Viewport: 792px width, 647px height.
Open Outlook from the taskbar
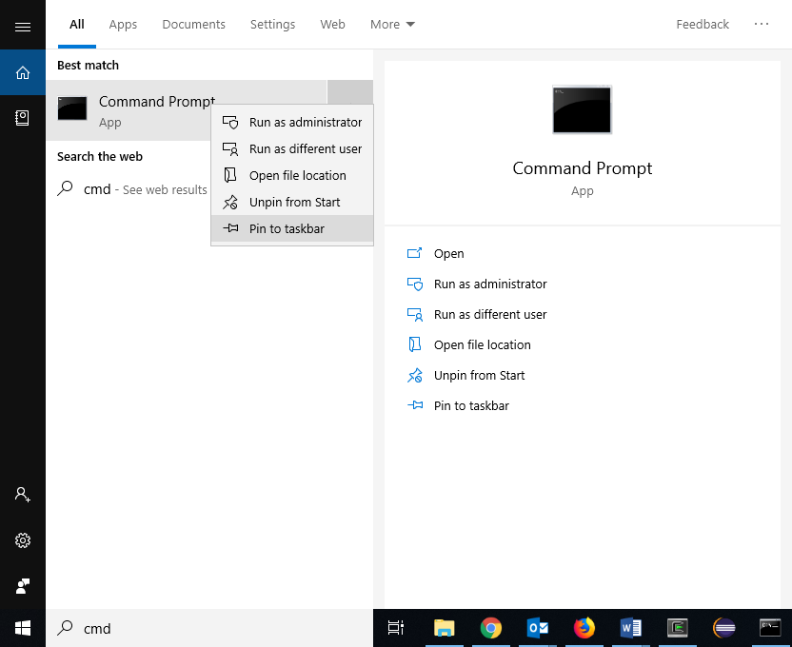click(537, 628)
